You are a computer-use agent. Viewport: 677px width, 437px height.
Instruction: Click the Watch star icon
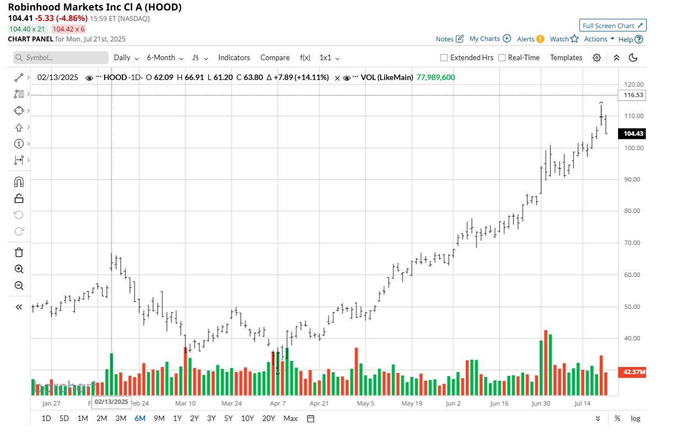pos(574,39)
